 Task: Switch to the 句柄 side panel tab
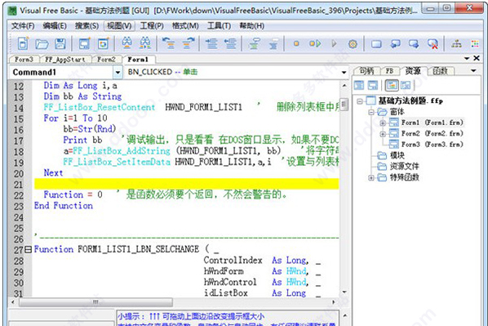click(x=366, y=71)
